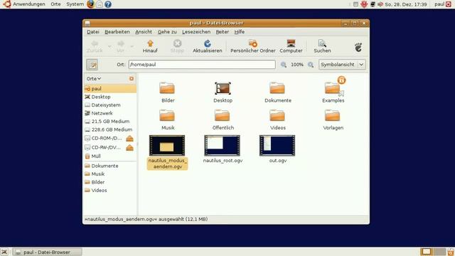Select Dateisystem in the sidebar

pyautogui.click(x=110, y=105)
